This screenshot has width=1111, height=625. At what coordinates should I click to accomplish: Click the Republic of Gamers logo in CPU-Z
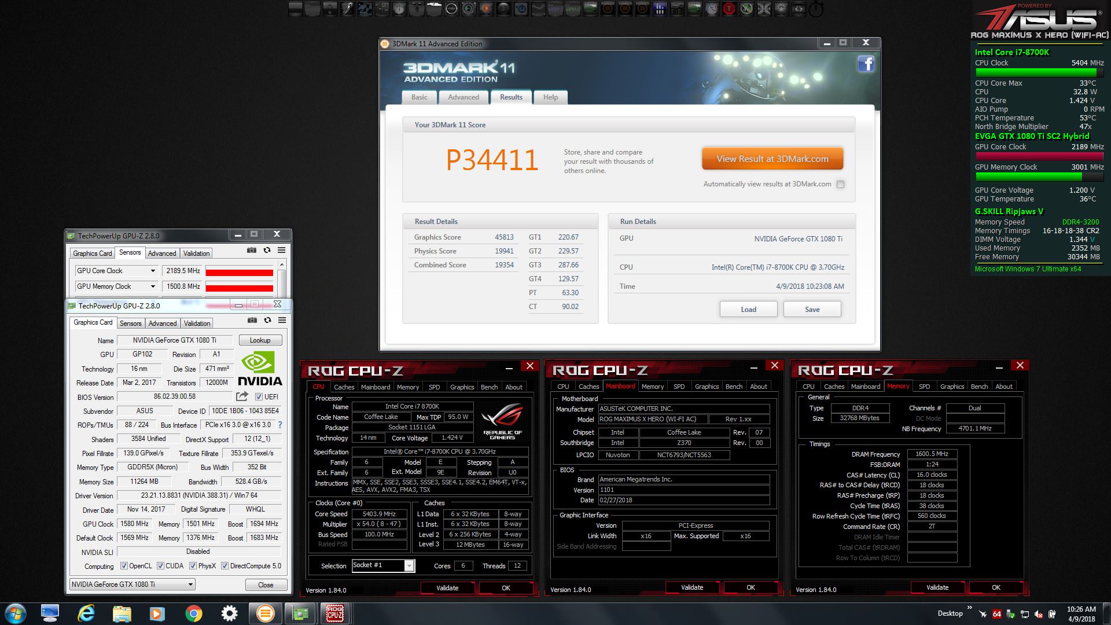click(502, 421)
